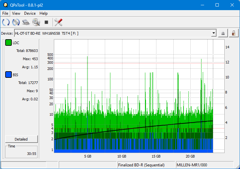
Task: Click the BIS Max: 9 value
Action: [32, 91]
